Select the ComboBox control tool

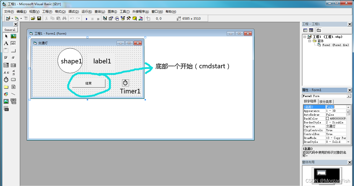(6, 65)
